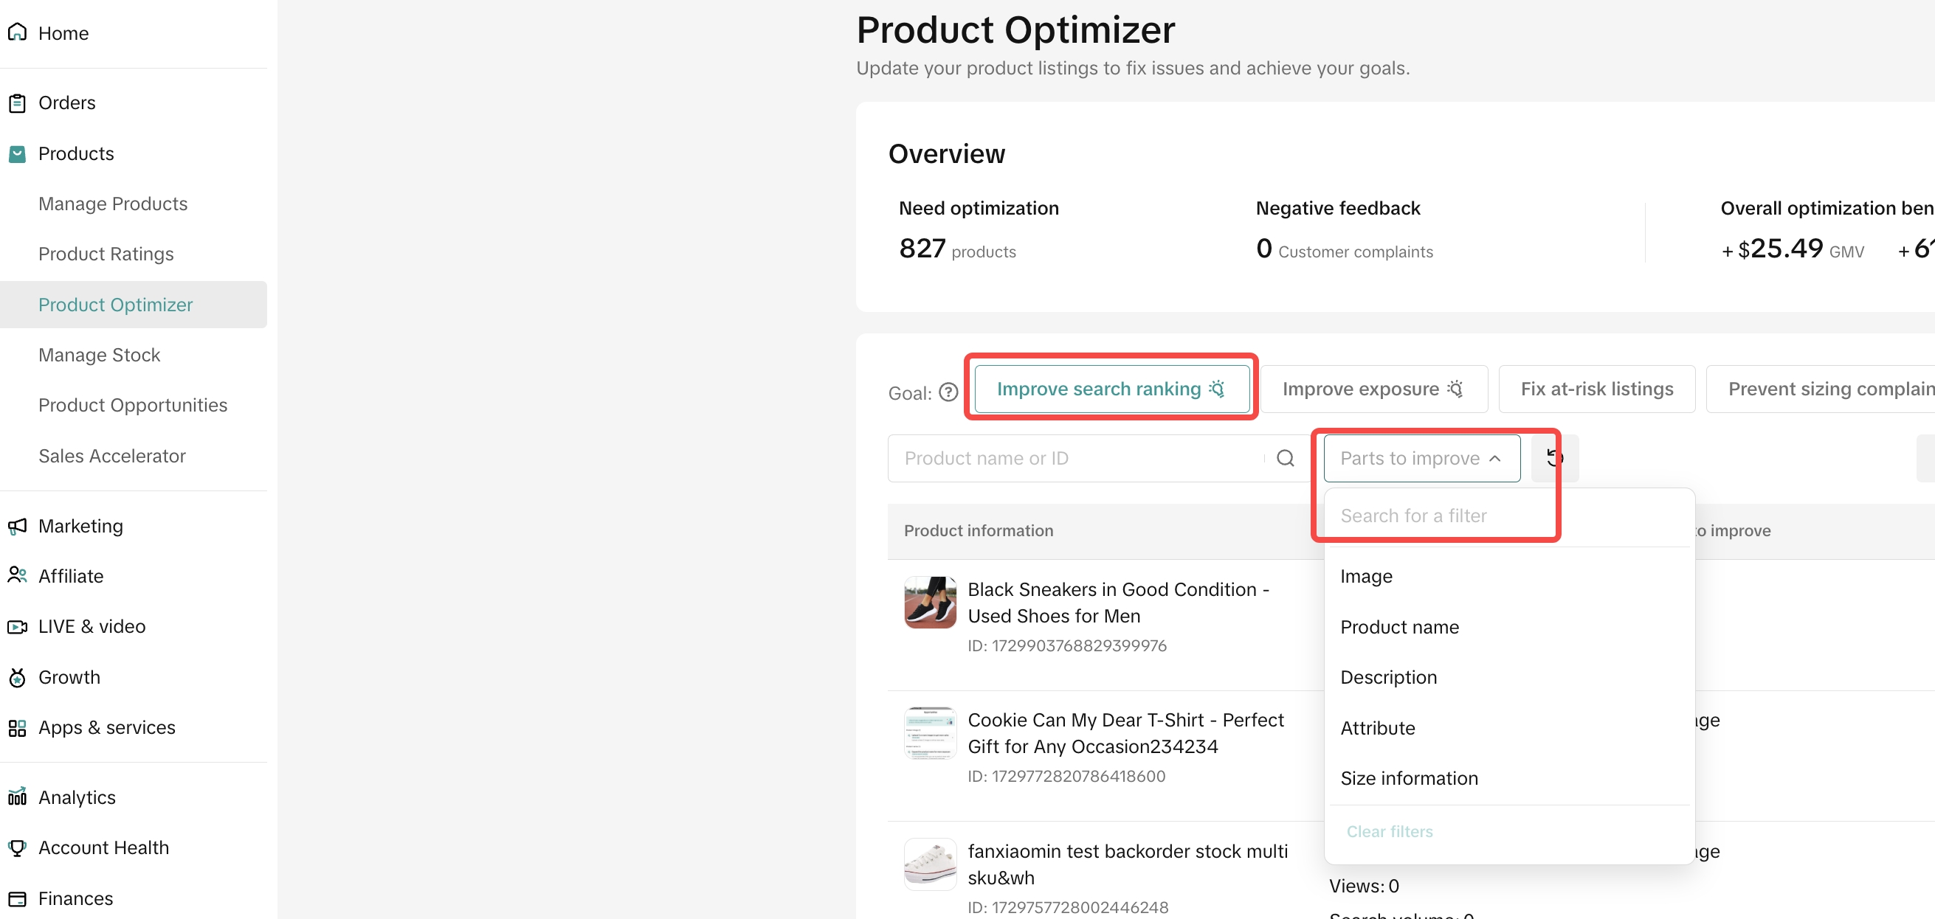Click the Marketing megaphone icon
The height and width of the screenshot is (919, 1935).
pos(17,527)
